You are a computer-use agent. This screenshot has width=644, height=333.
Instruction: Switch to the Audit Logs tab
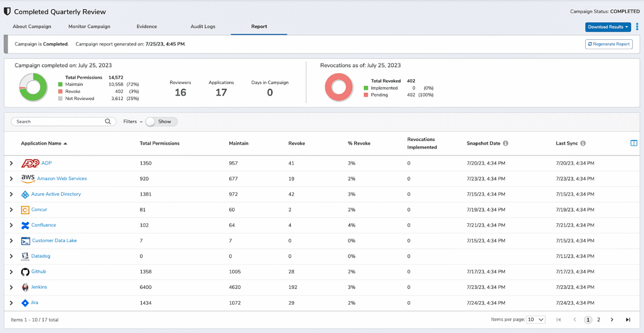pyautogui.click(x=203, y=26)
